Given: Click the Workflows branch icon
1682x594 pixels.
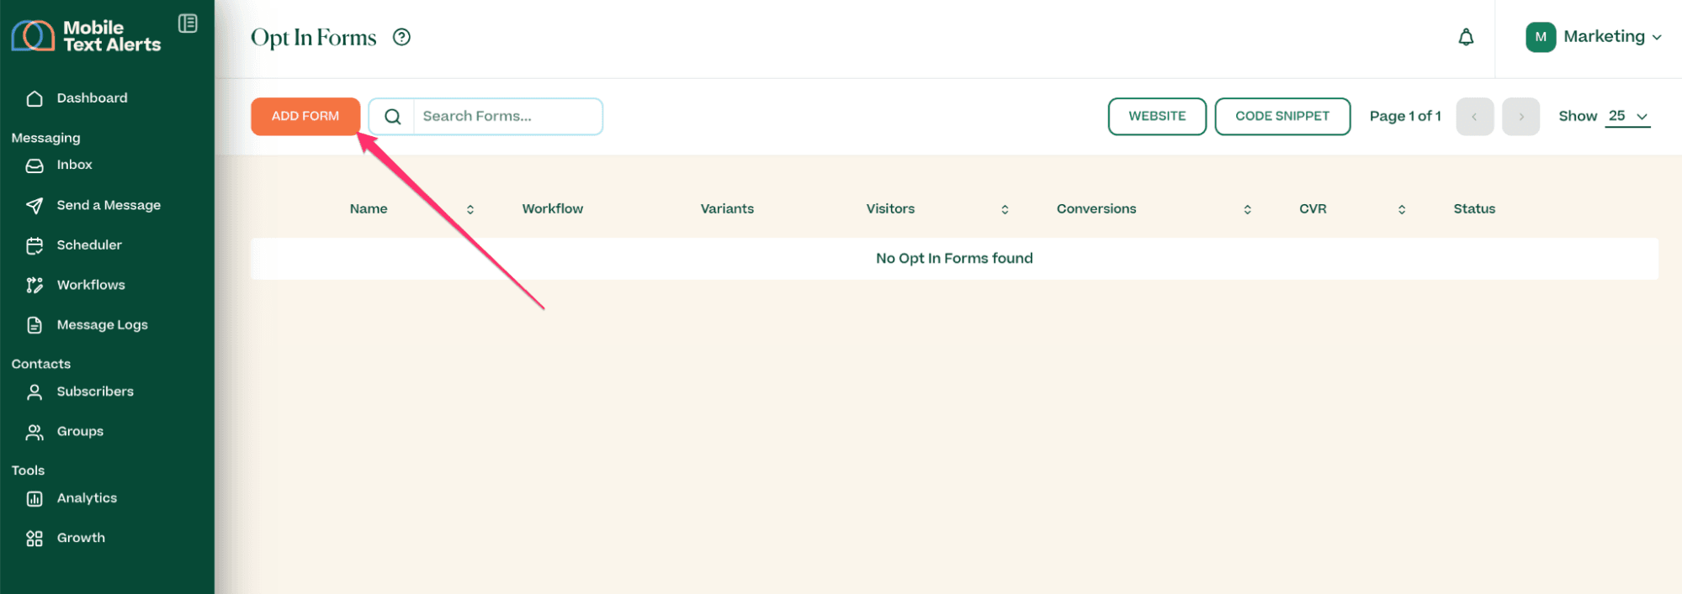Looking at the screenshot, I should (x=34, y=286).
